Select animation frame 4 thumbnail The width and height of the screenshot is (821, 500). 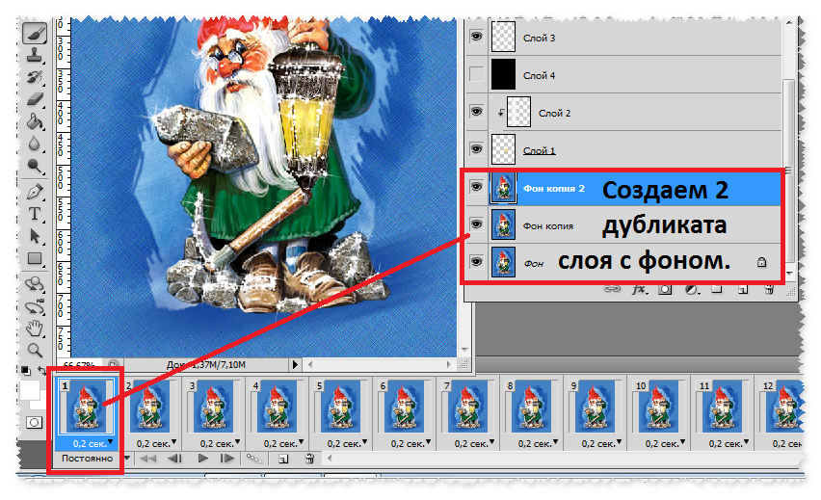point(277,407)
